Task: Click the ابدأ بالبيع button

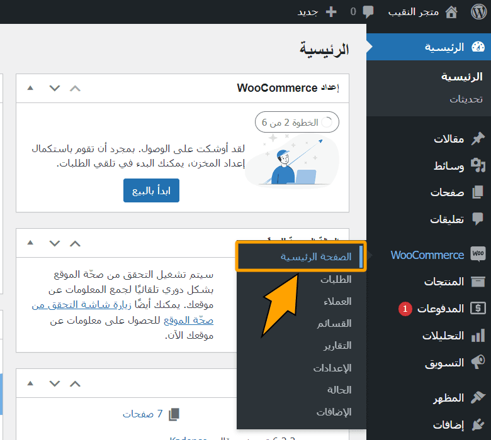Action: [151, 190]
